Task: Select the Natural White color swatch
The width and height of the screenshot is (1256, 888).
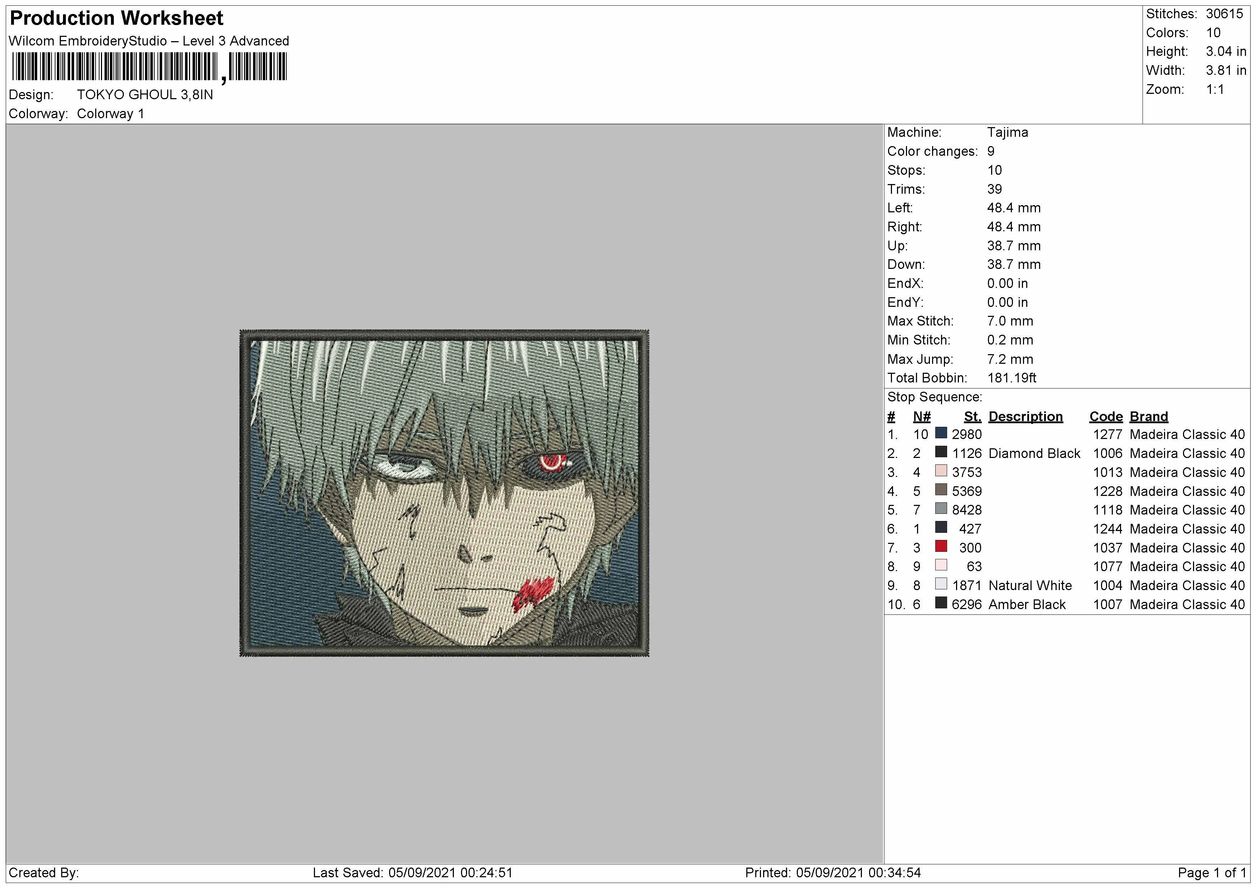Action: tap(941, 584)
